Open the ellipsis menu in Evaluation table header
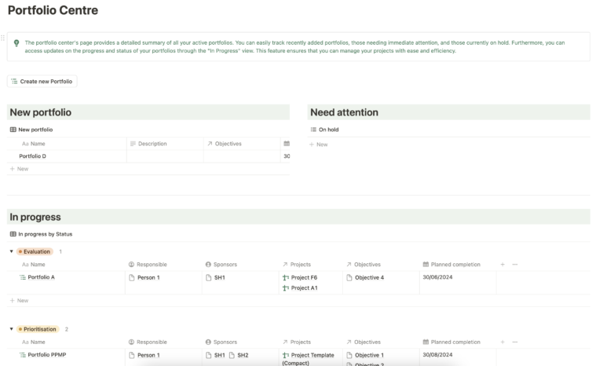Viewport: 603px width, 366px height. coord(515,265)
